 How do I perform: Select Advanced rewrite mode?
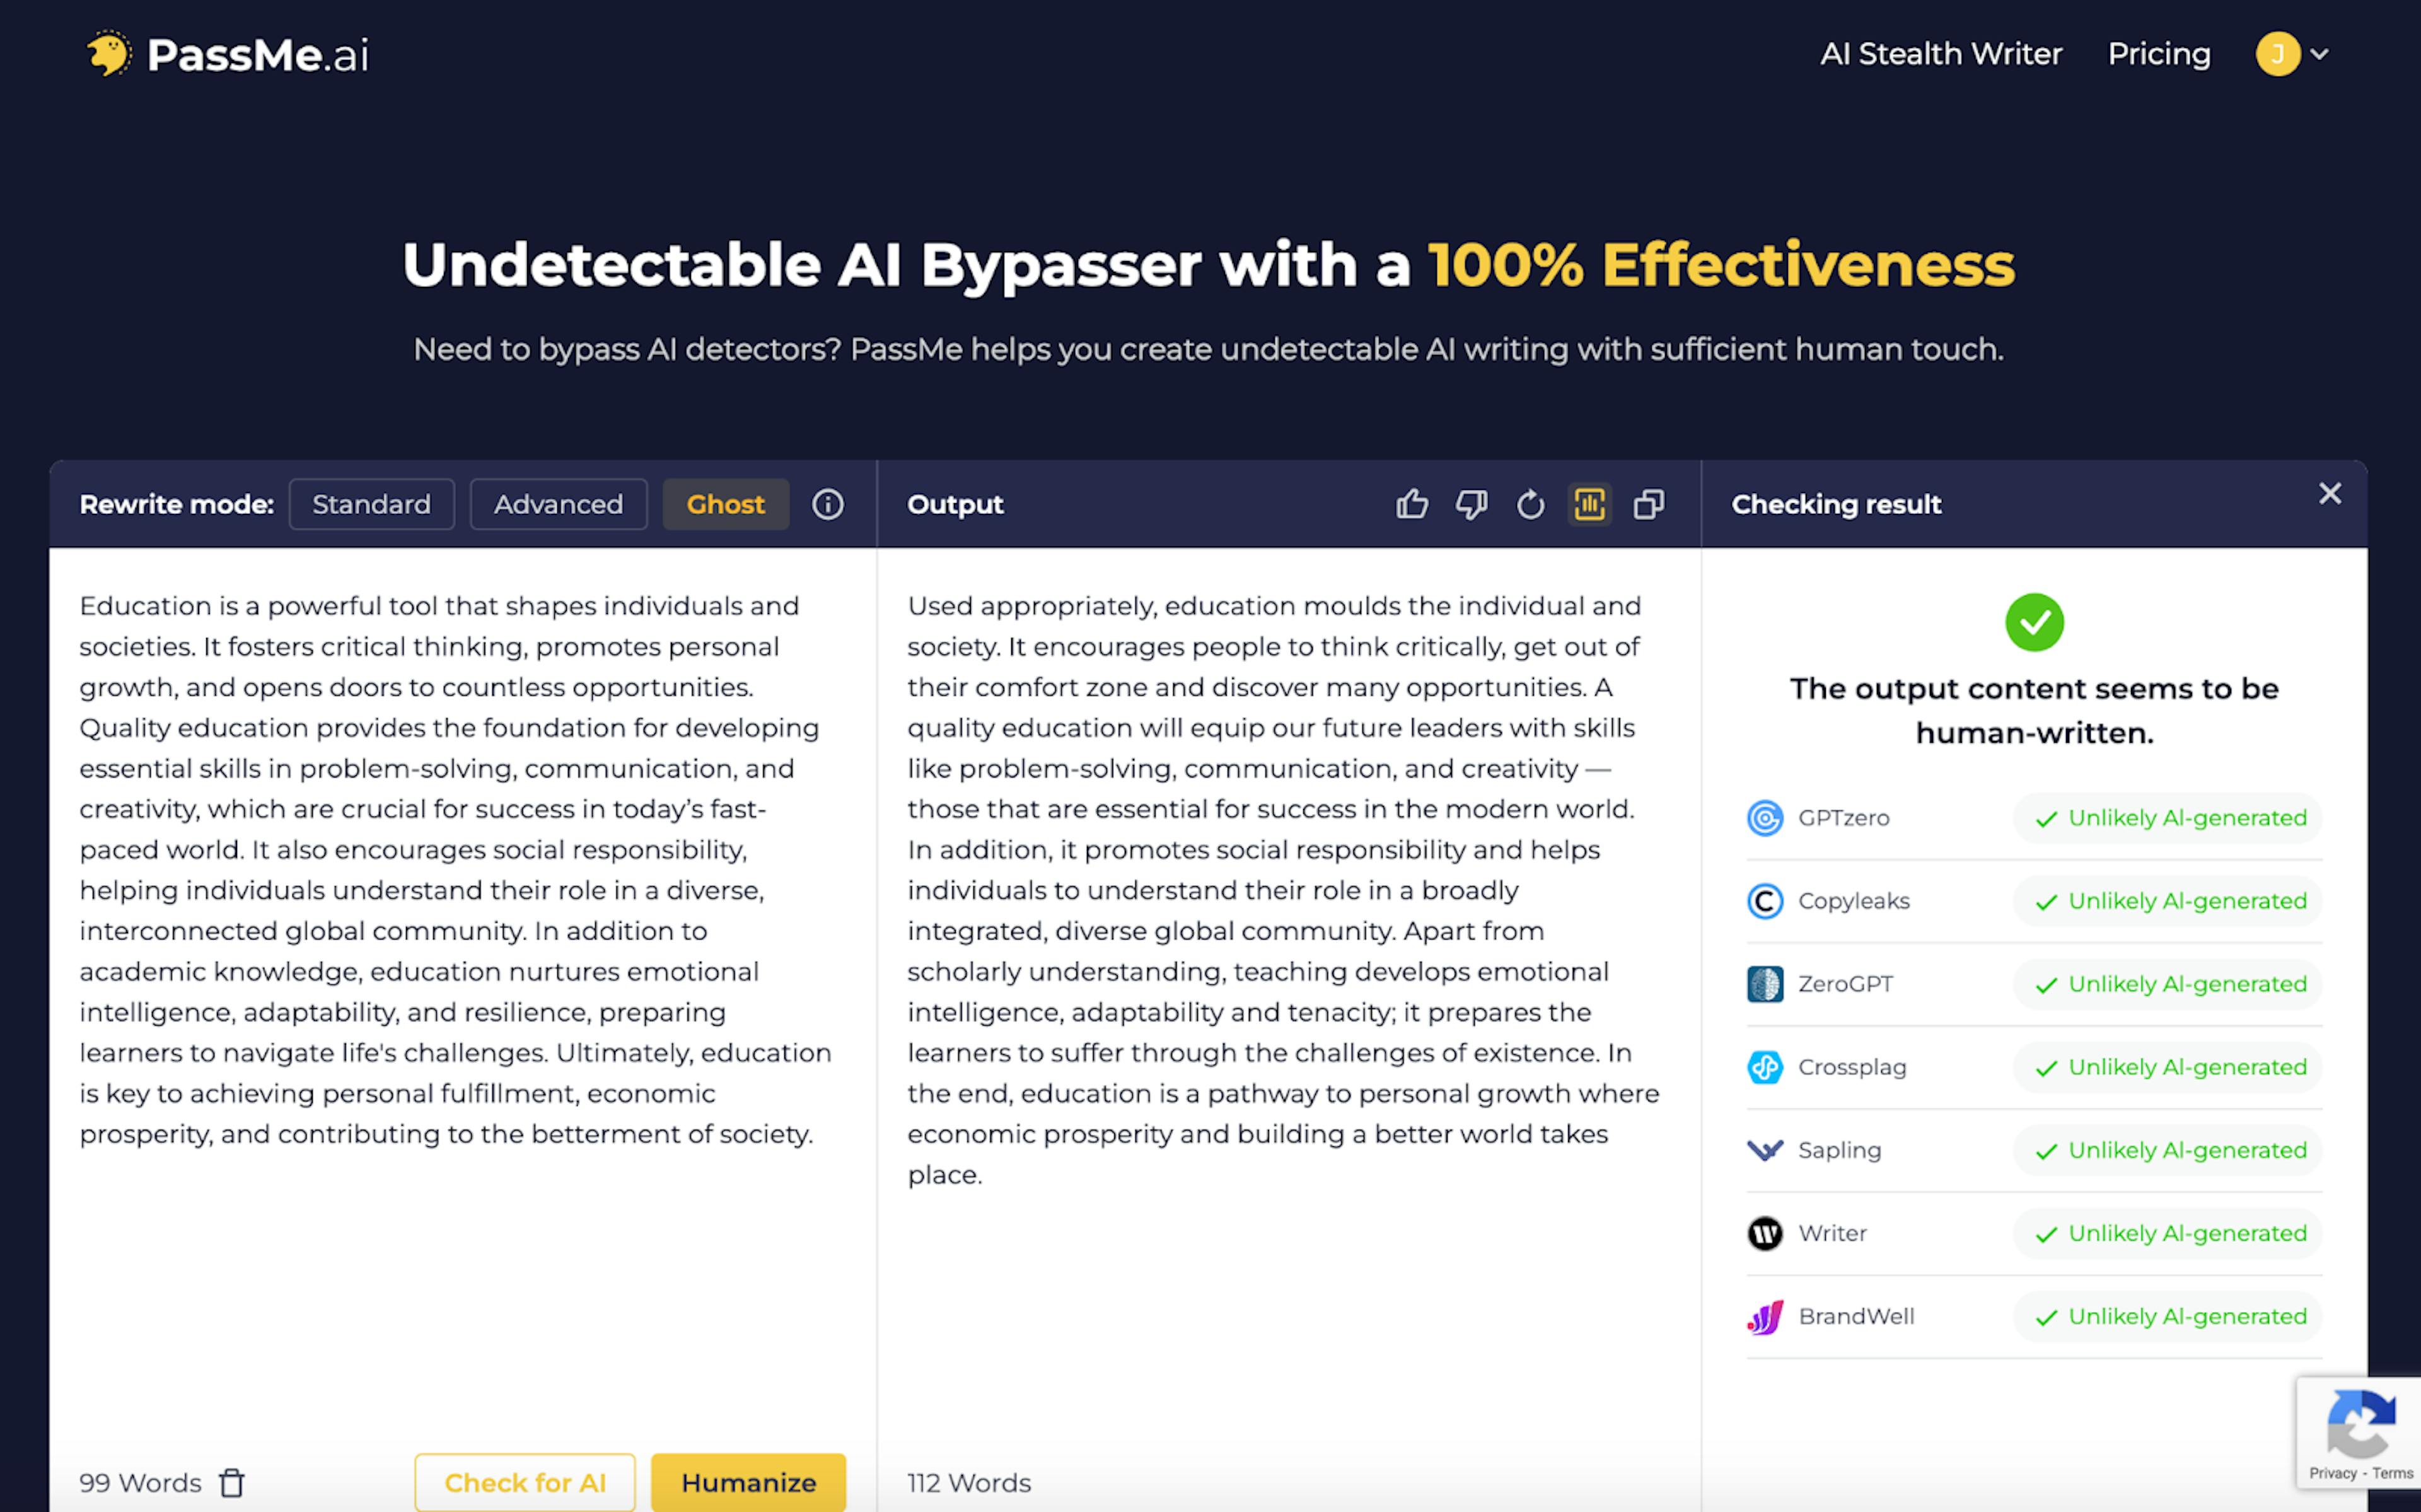[x=558, y=504]
